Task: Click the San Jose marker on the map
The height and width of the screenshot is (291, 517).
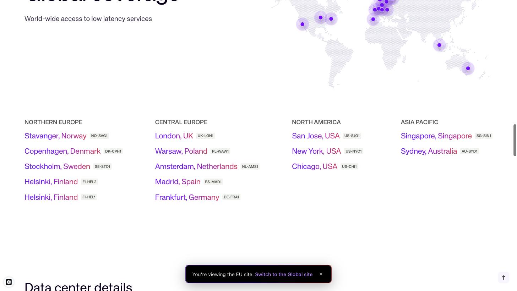Action: 303,24
